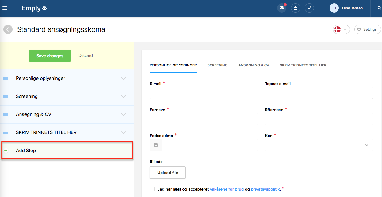Click the calendar icon in Fødselsdato field

[x=156, y=145]
